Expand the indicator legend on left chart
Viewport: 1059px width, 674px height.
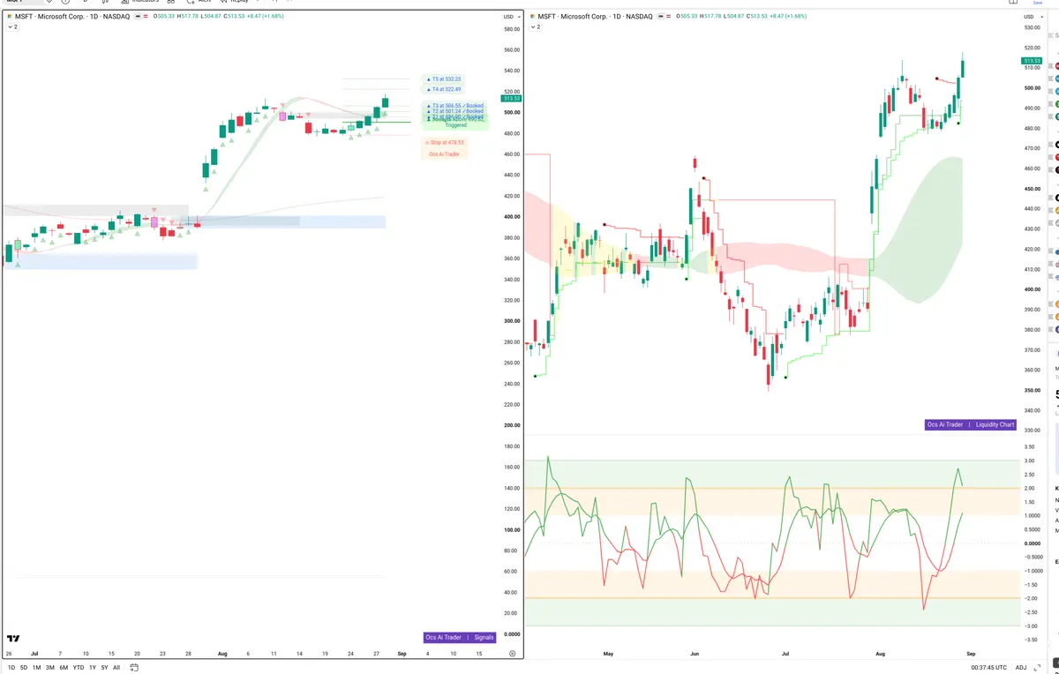click(x=12, y=27)
